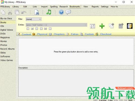Go to the last entry navigation button
The width and height of the screenshot is (135, 101).
50,29
